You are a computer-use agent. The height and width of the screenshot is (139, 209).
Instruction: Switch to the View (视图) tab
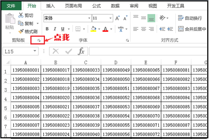pyautogui.click(x=153, y=6)
